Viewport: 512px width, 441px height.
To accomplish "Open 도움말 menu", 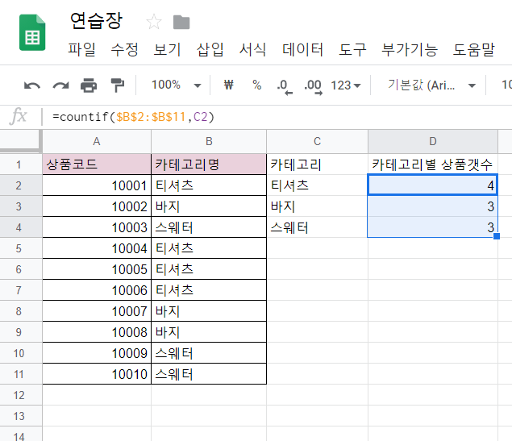I will [x=473, y=50].
